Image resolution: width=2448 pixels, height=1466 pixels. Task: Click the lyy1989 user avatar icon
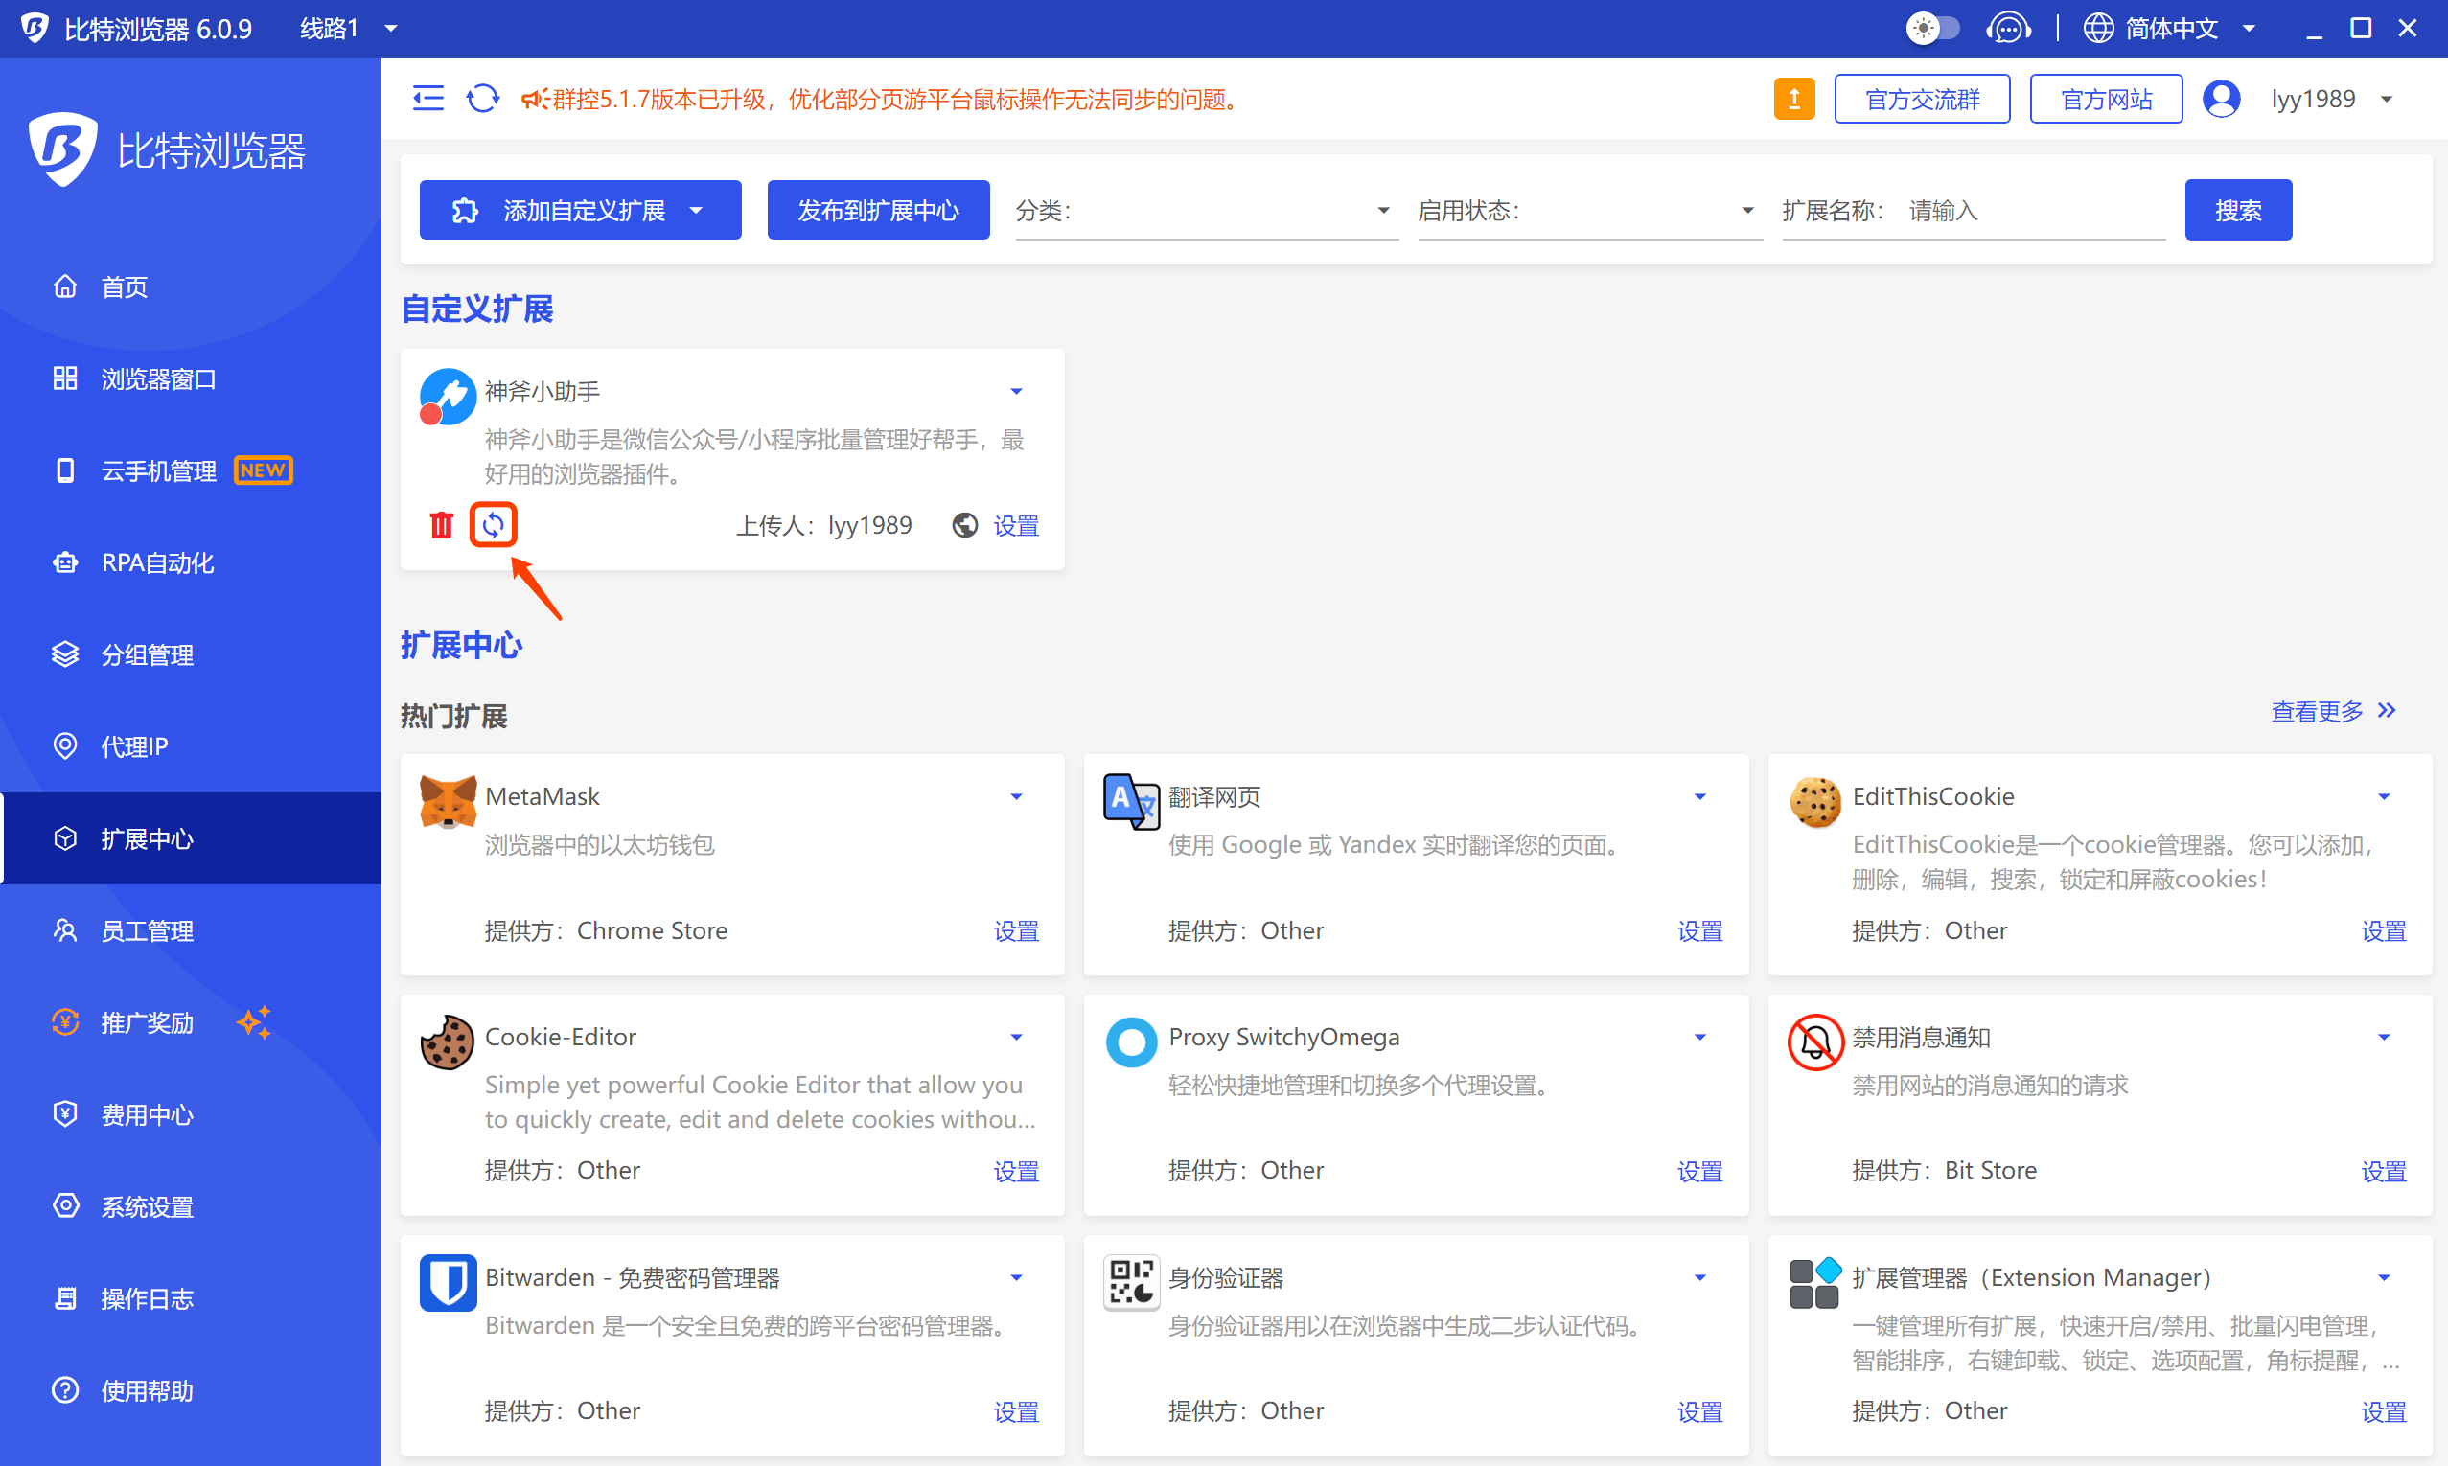point(2221,99)
